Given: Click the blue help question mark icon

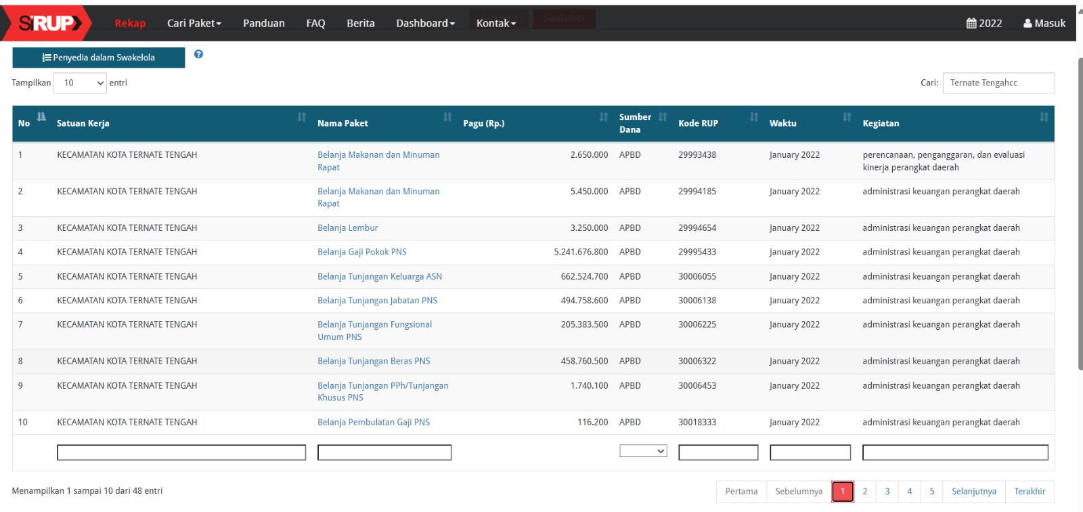Looking at the screenshot, I should pyautogui.click(x=198, y=54).
